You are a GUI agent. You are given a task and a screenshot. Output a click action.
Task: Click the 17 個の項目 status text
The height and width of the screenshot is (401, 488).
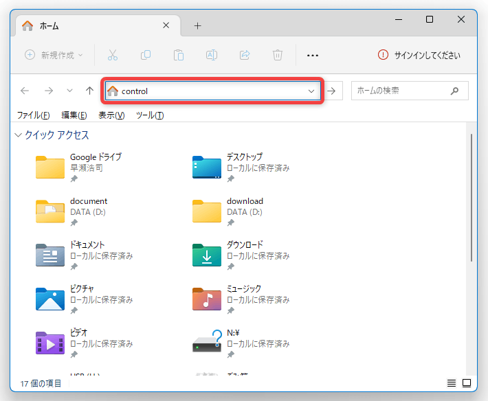pyautogui.click(x=41, y=384)
